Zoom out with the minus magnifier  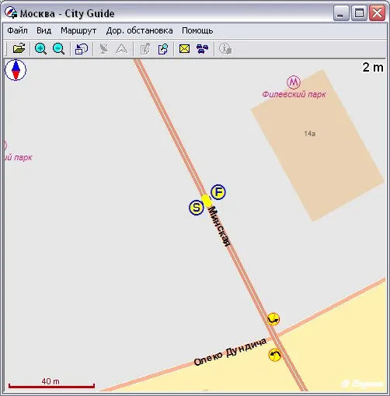coord(59,48)
